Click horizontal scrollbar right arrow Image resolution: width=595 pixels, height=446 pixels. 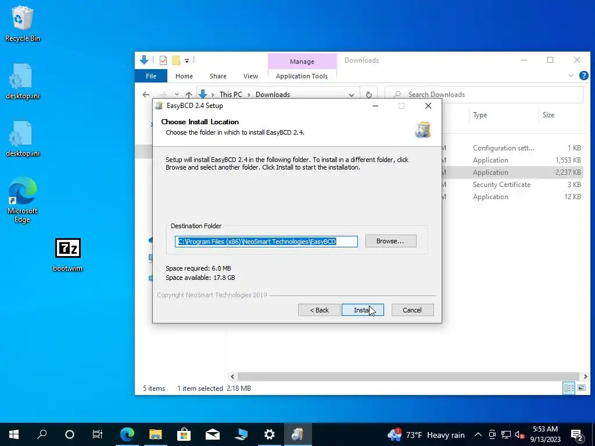[585, 376]
